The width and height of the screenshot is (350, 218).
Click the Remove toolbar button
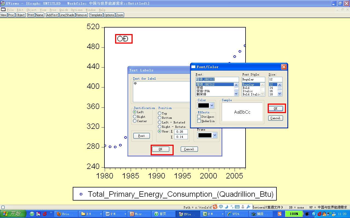pos(81,15)
